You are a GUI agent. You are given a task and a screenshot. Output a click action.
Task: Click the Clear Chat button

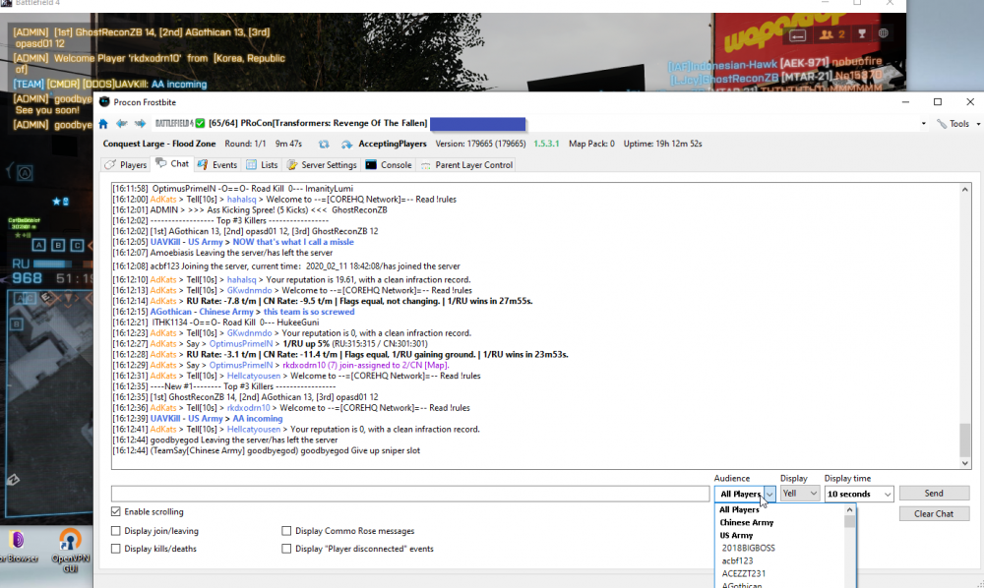point(934,513)
